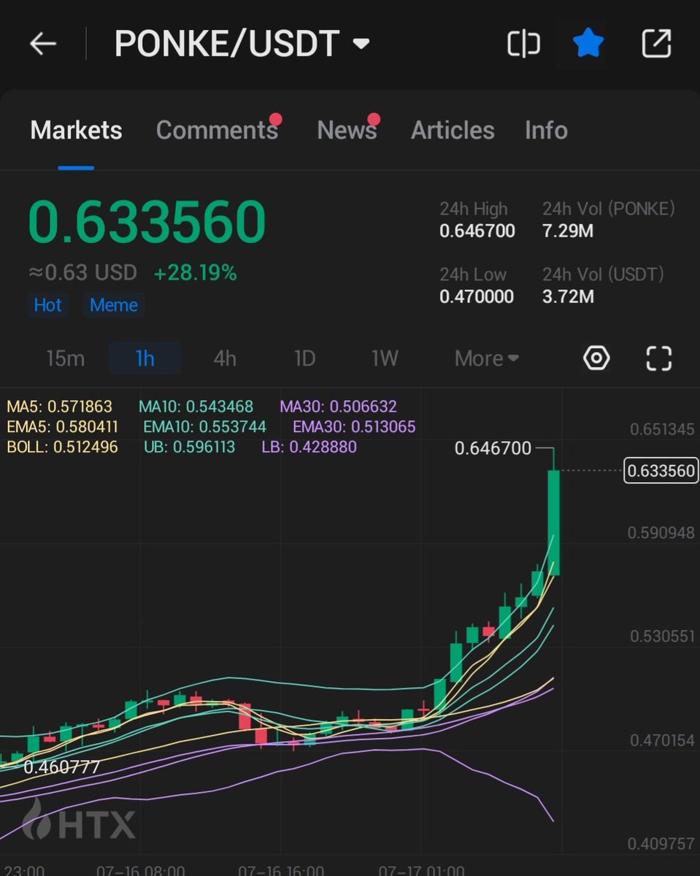This screenshot has height=876, width=700.
Task: Expand the More timeframes dropdown
Action: click(x=487, y=358)
